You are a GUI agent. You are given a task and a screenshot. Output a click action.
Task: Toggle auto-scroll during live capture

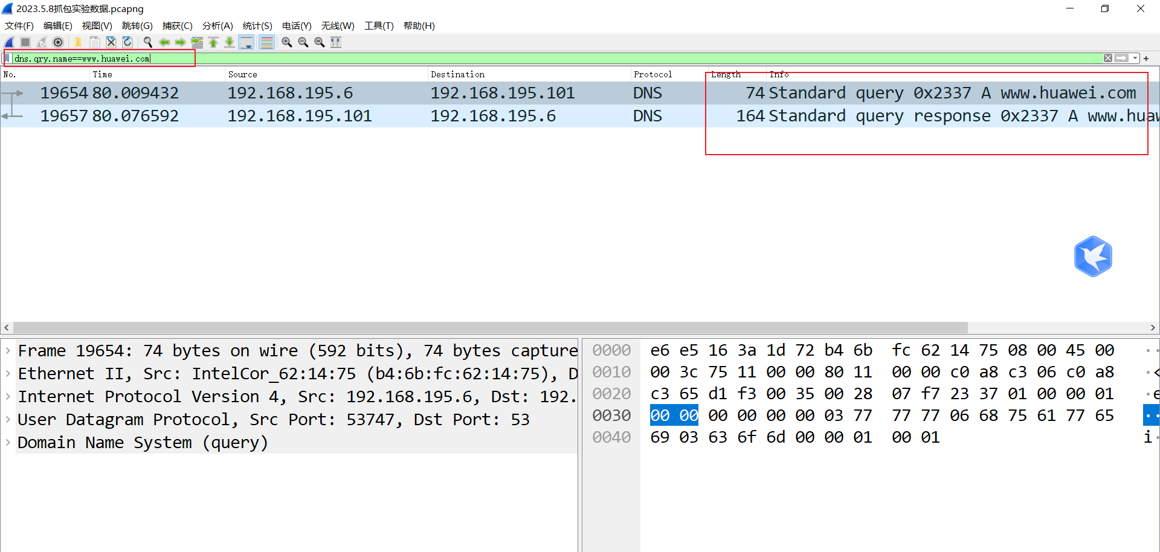(246, 42)
